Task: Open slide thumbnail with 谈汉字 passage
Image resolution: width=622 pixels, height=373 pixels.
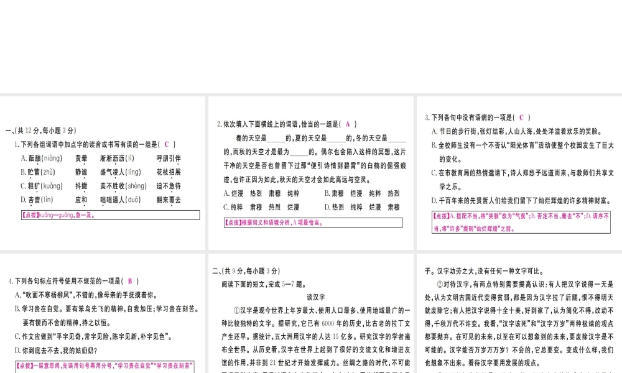Action: click(x=311, y=313)
